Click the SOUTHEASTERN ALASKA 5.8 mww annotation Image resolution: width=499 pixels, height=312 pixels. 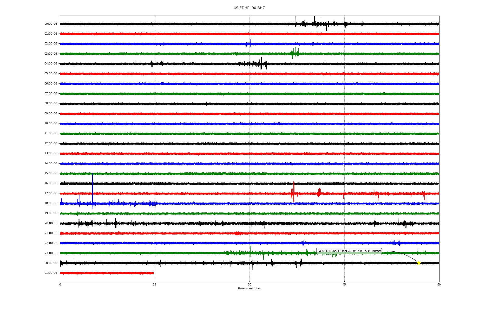tap(349, 251)
